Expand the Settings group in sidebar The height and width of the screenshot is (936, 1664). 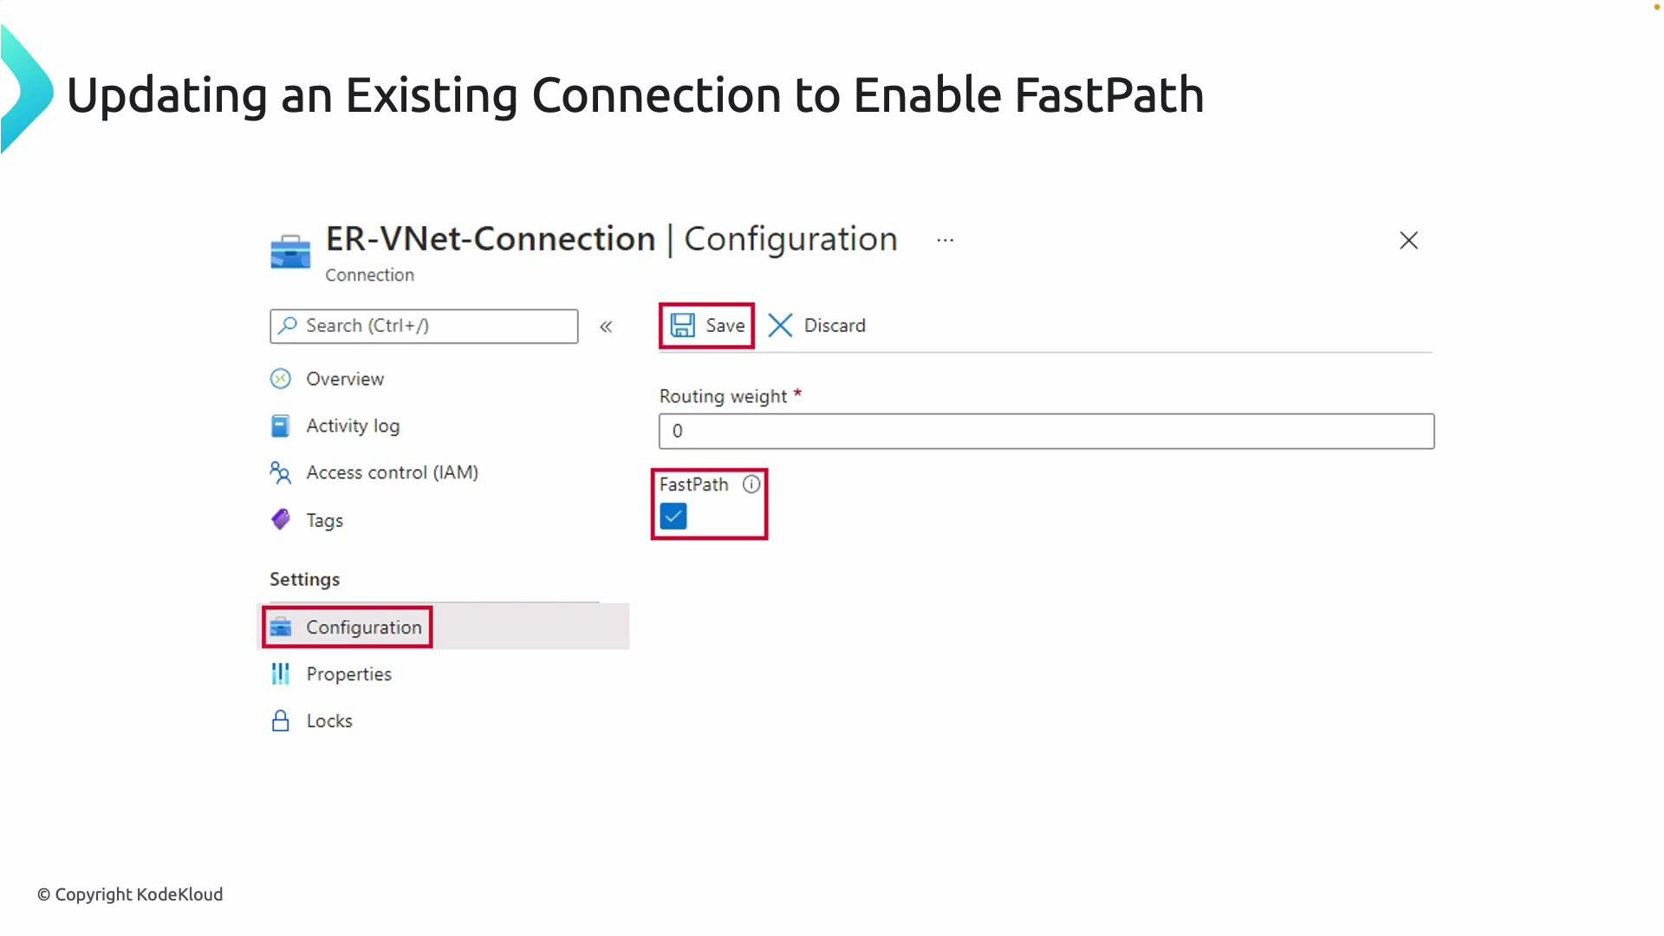point(303,579)
